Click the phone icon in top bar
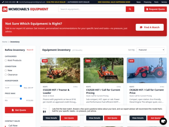 (x=3, y=2)
